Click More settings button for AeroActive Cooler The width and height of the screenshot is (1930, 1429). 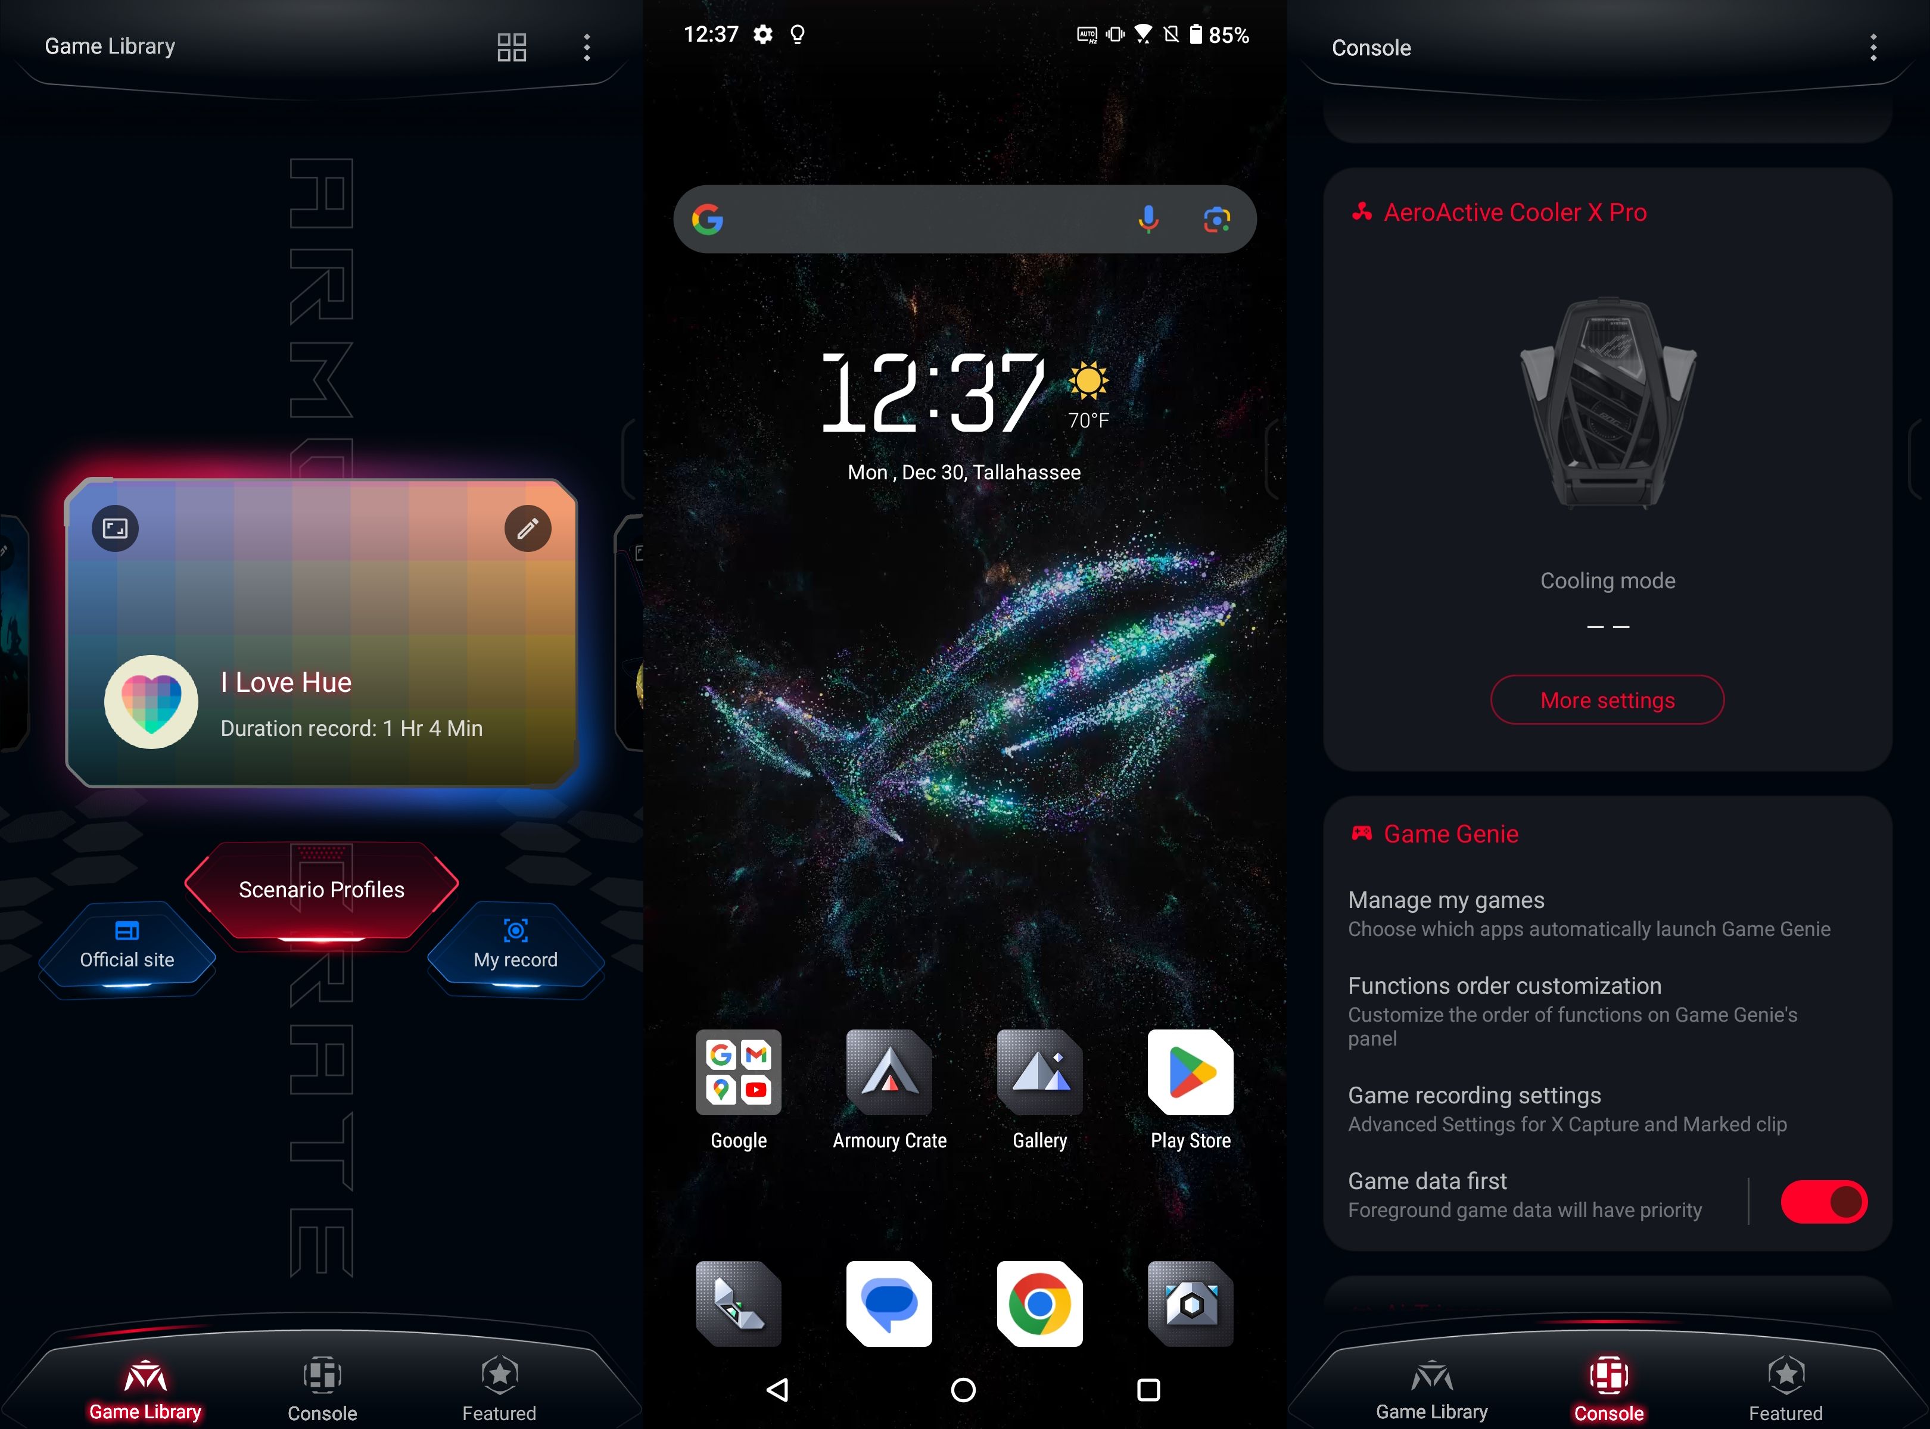(x=1607, y=698)
